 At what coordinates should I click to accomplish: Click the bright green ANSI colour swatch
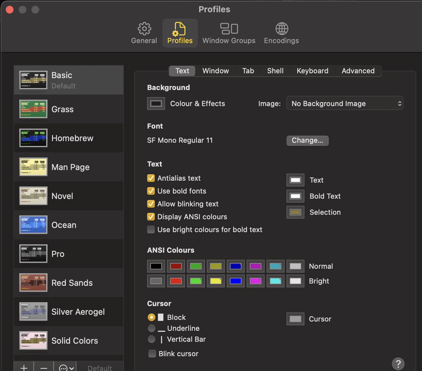coord(196,281)
